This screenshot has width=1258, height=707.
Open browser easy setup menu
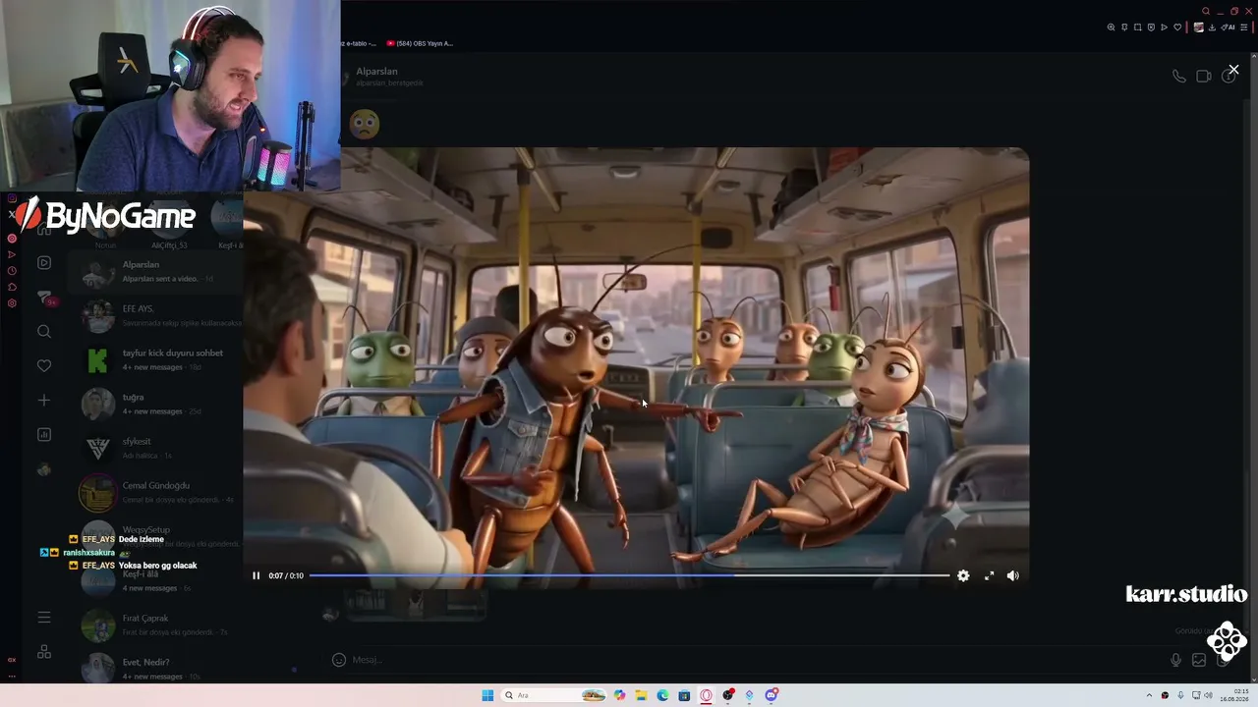click(1244, 27)
